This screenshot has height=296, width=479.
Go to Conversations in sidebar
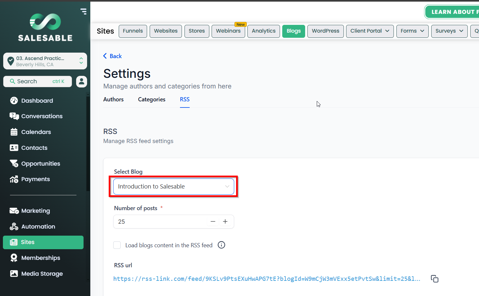(42, 116)
